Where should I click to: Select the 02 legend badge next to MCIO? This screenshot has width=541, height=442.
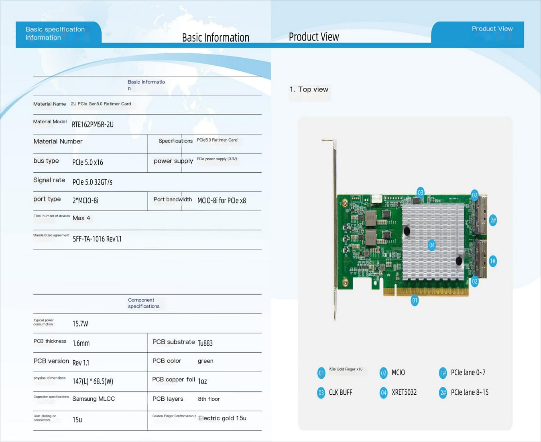coord(383,373)
